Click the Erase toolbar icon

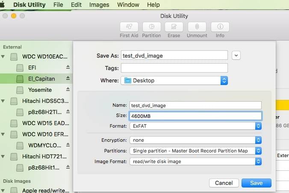[x=174, y=27]
